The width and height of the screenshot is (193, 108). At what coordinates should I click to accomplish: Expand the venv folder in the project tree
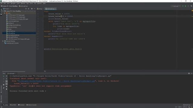tap(5, 13)
